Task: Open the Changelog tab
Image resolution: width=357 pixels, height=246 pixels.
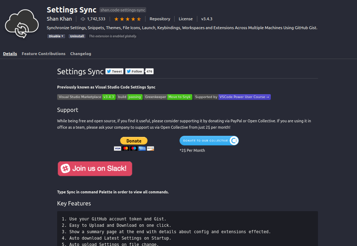Action: coord(81,54)
